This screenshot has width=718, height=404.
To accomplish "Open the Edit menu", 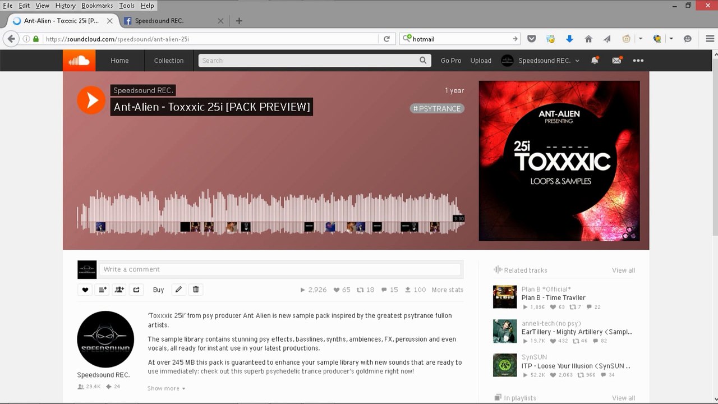I will tap(24, 6).
